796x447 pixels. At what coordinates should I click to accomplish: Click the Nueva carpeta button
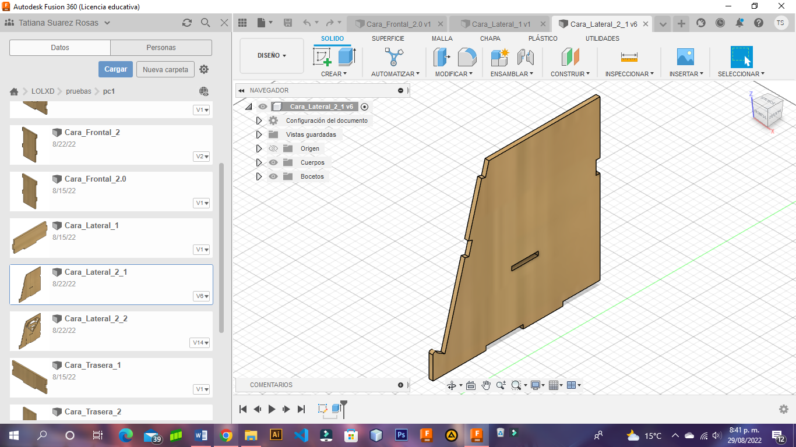(x=165, y=69)
